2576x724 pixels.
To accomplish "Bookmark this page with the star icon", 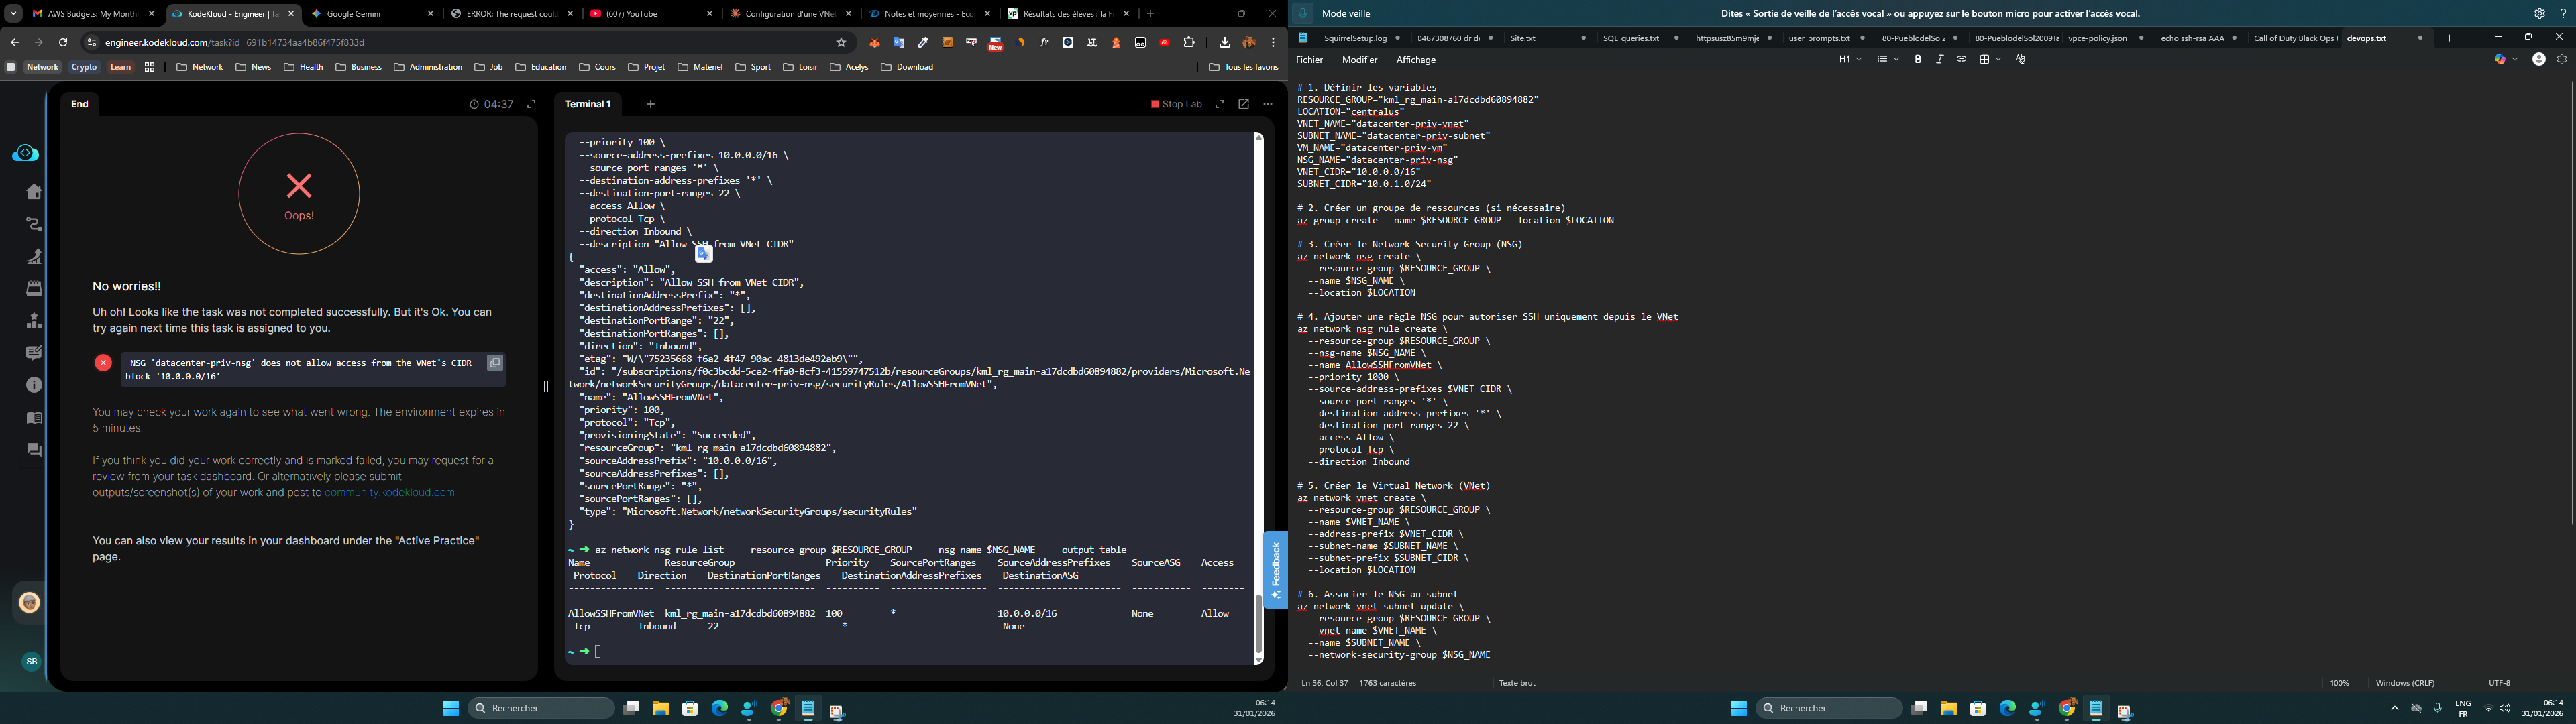I will pos(841,42).
